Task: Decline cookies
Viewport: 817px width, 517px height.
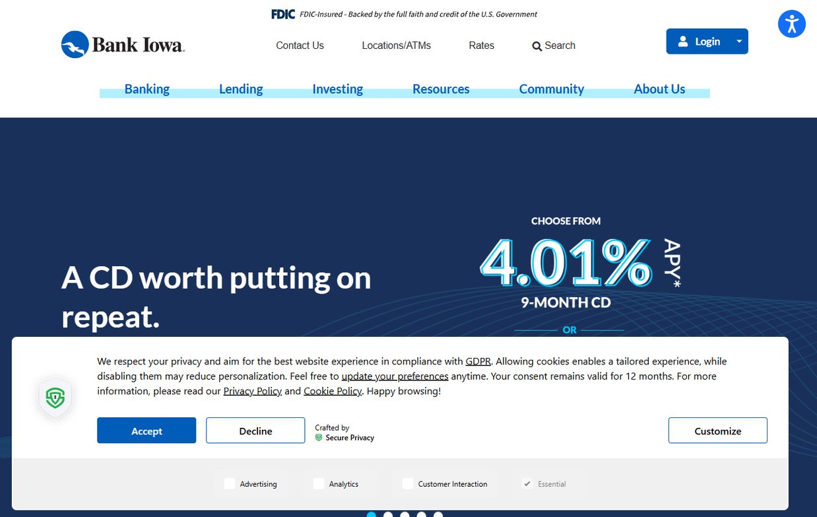Action: [x=255, y=431]
